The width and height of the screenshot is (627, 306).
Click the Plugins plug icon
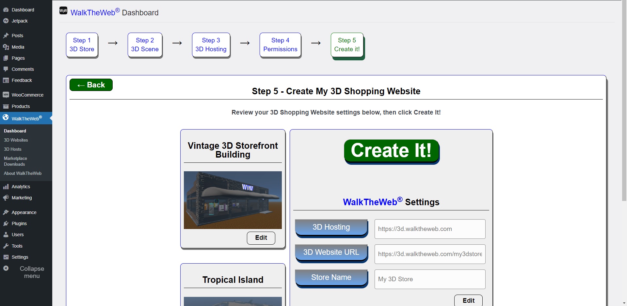coord(6,223)
